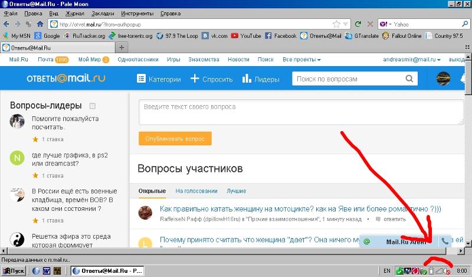This screenshot has width=472, height=277.
Task: Open the YouTube bookmark
Action: click(246, 36)
